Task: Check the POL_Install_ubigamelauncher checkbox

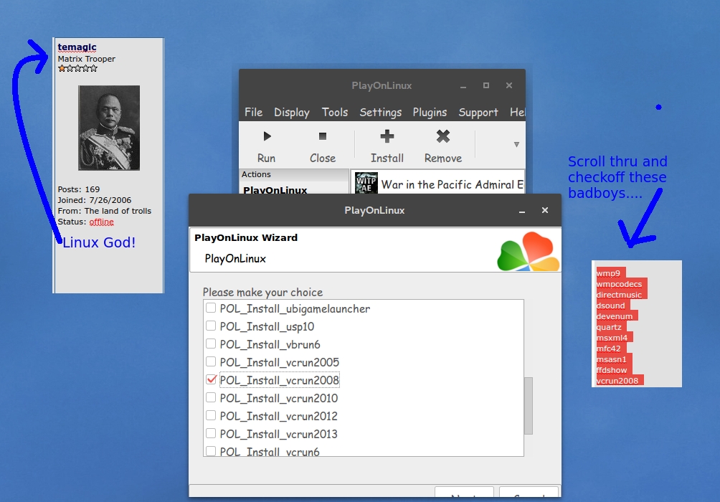Action: coord(211,308)
